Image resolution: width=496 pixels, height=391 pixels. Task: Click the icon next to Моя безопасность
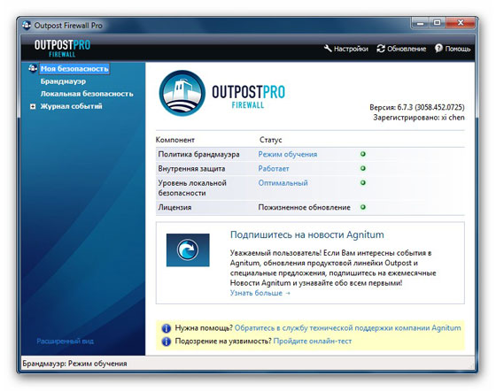tap(33, 68)
